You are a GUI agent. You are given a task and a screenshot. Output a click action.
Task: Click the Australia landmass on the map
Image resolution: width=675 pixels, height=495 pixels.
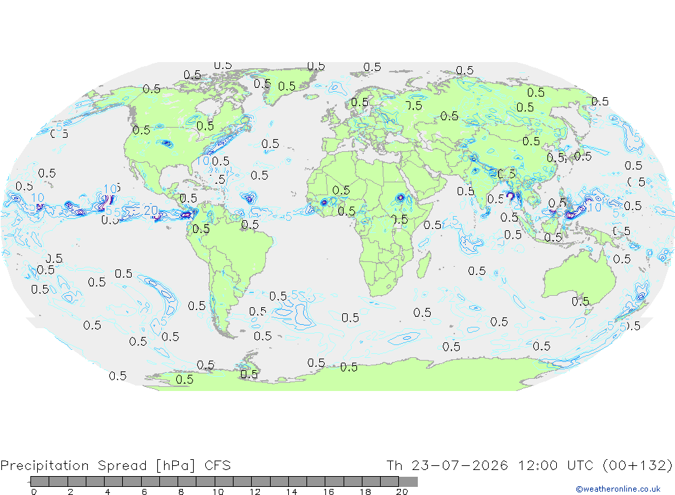point(579,276)
